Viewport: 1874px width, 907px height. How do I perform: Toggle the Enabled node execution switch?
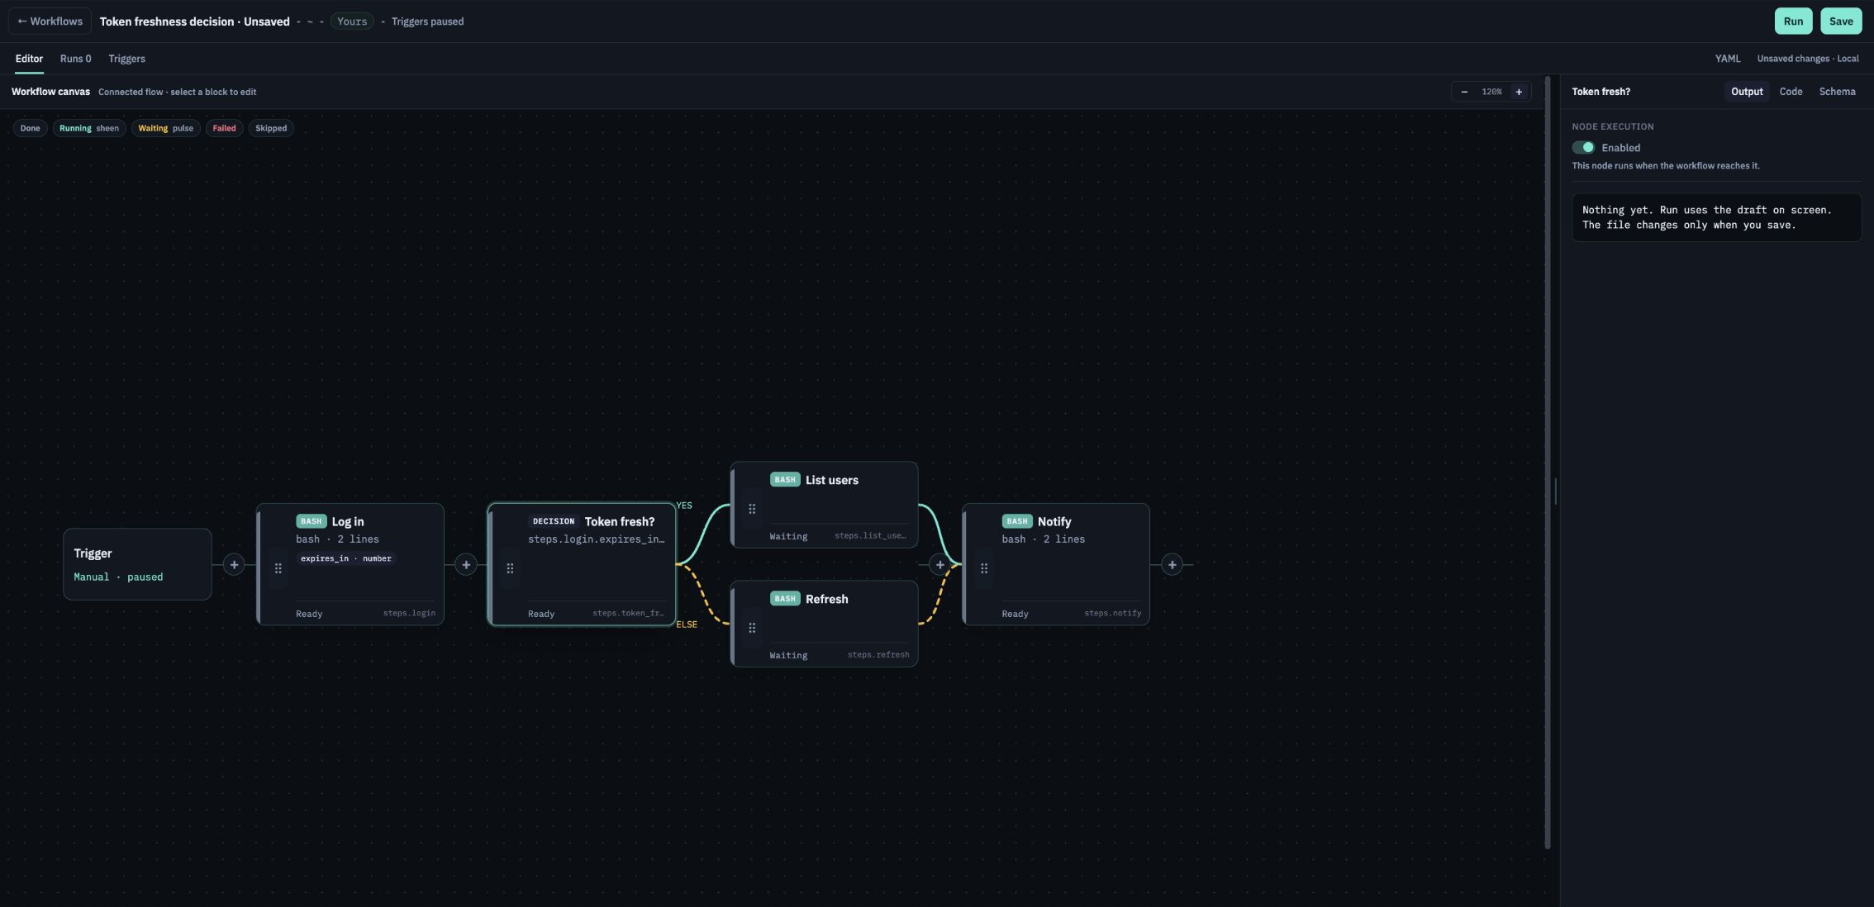1583,148
